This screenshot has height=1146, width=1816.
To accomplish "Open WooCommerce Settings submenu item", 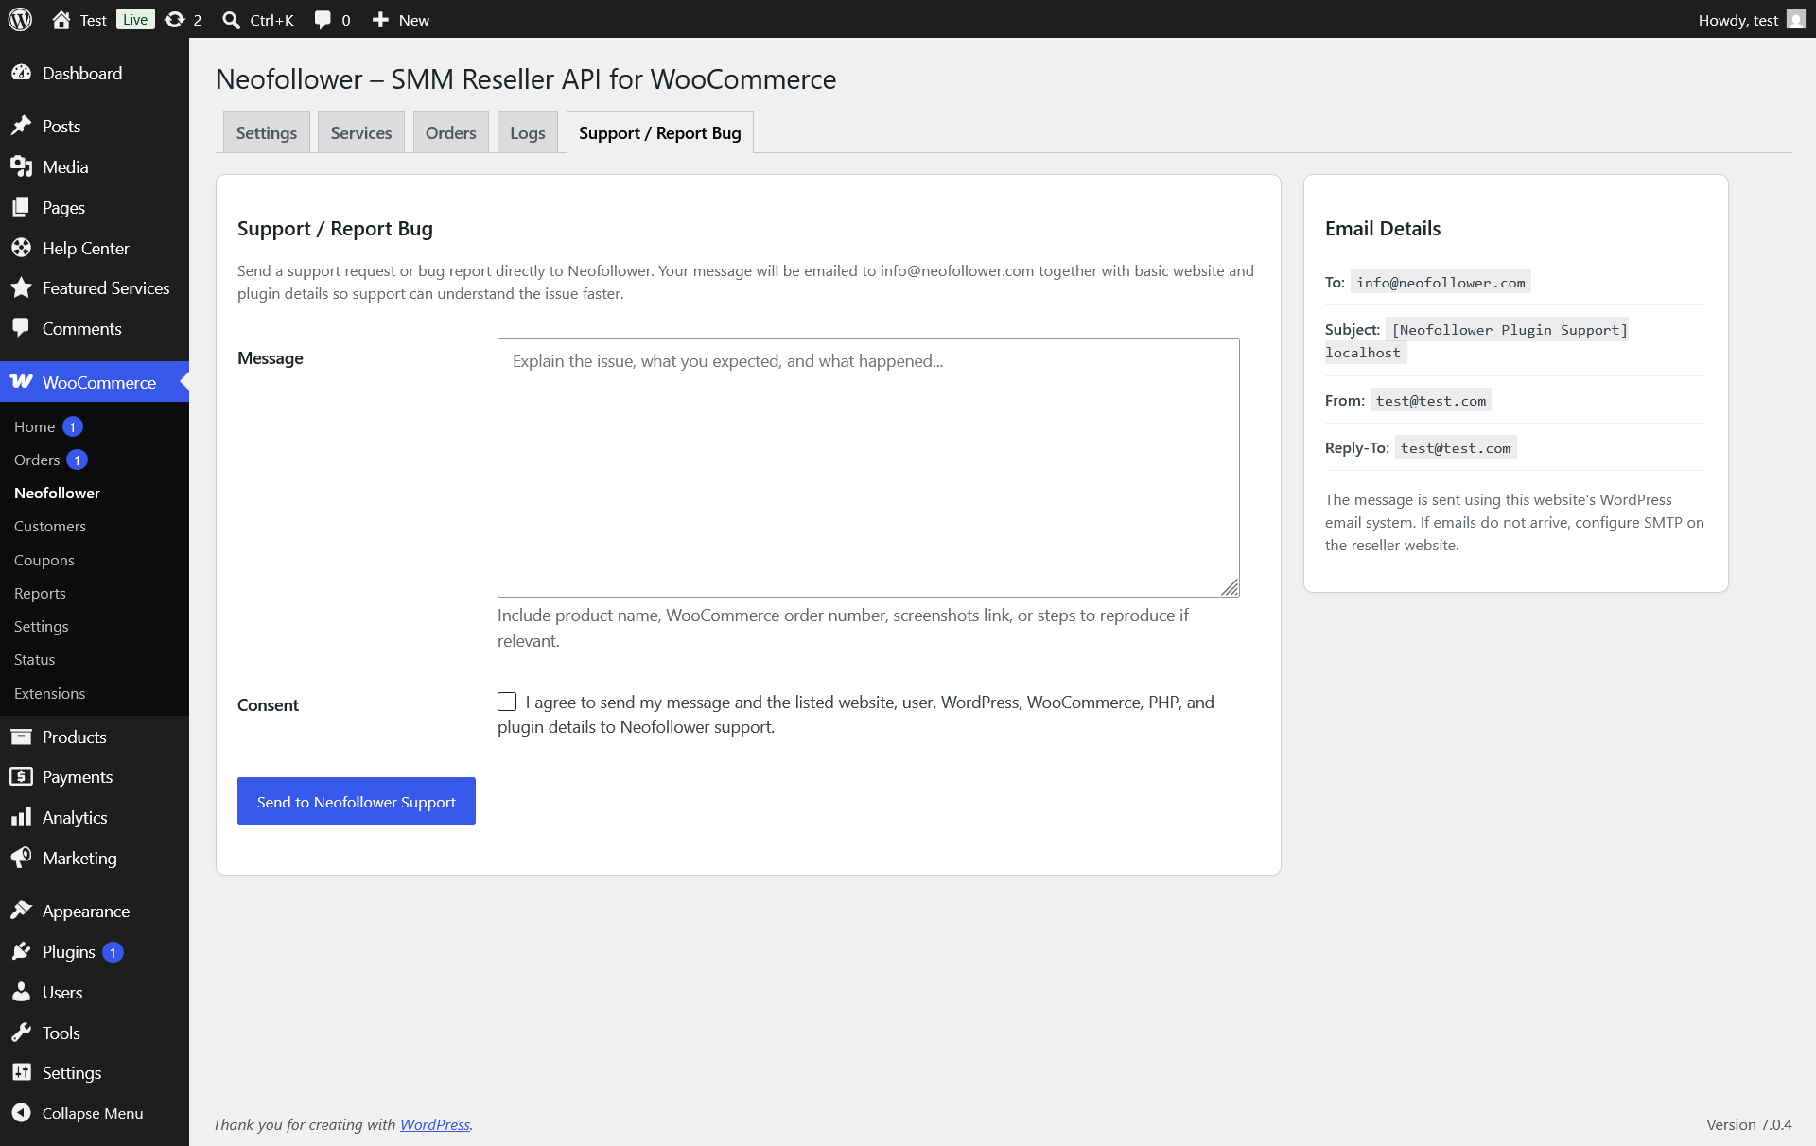I will click(x=42, y=626).
